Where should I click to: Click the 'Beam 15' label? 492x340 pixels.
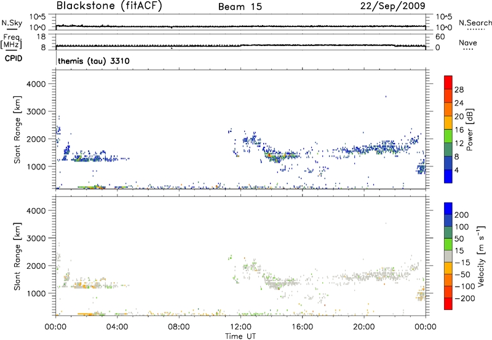[x=240, y=7]
